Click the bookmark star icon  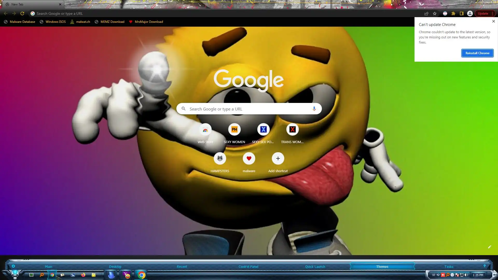[x=435, y=13]
